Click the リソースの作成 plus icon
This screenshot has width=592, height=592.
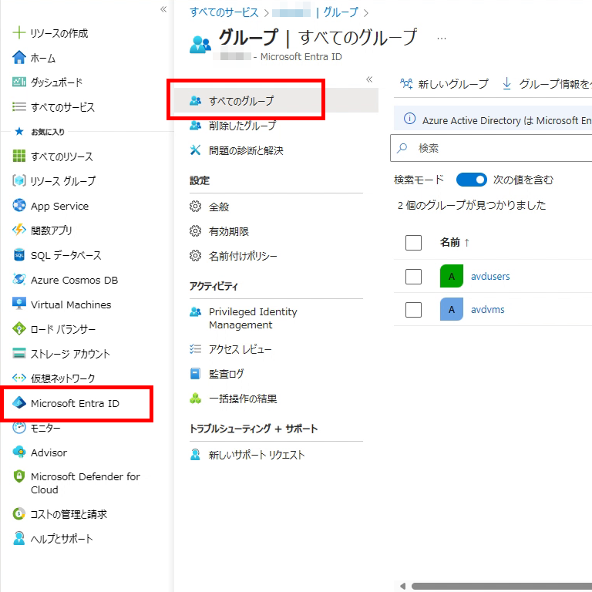[18, 33]
